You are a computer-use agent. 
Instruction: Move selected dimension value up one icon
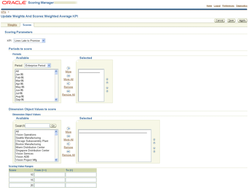pyautogui.click(x=154, y=143)
